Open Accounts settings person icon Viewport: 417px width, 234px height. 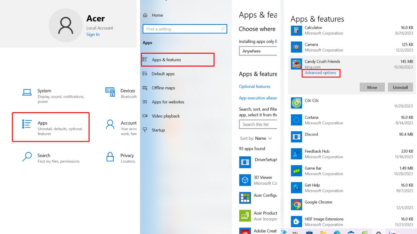pos(110,124)
